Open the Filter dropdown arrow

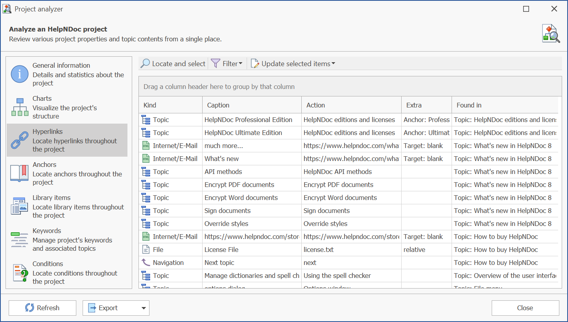point(241,63)
